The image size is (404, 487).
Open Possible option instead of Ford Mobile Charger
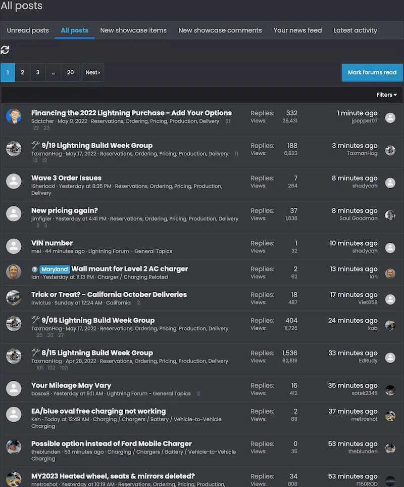111,444
